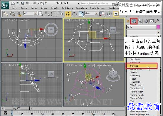The height and width of the screenshot is (116, 163).
Task: Open the Utilities hammer icon
Action: point(157,21)
